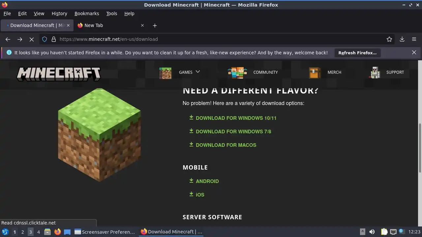Open the iOS download link
Viewport: 422px width, 237px height.
coord(200,195)
